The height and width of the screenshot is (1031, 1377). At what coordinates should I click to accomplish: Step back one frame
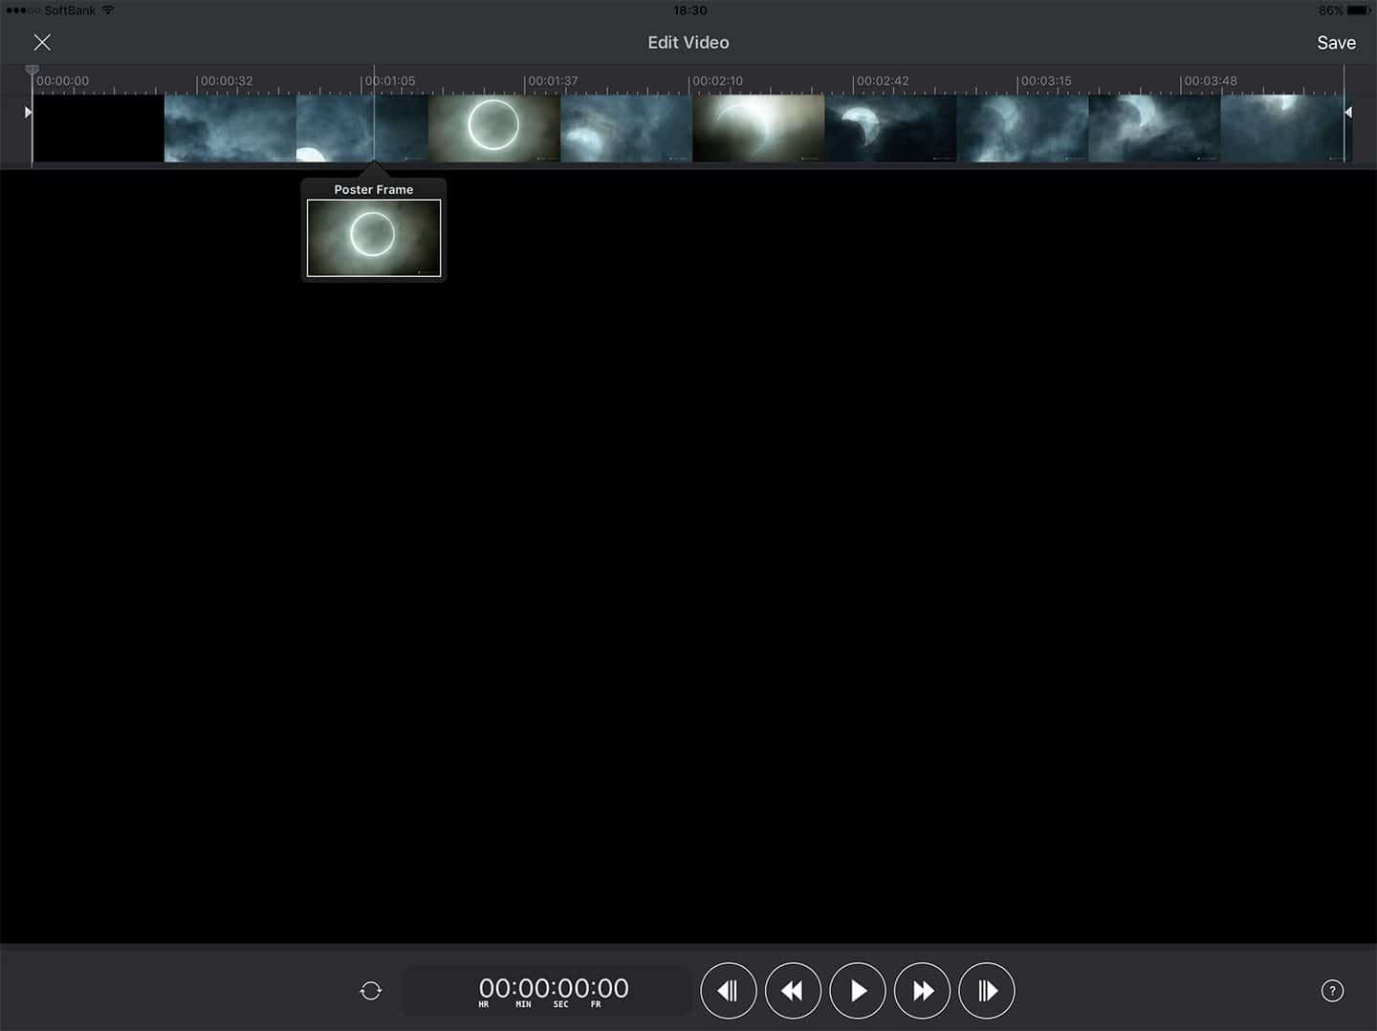tap(728, 991)
